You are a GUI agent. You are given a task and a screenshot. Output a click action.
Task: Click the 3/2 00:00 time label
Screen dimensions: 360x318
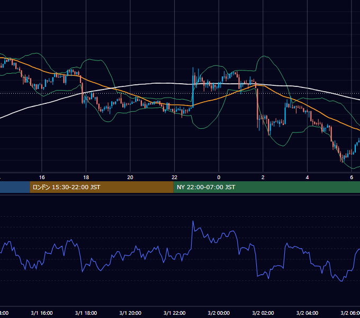(219, 313)
